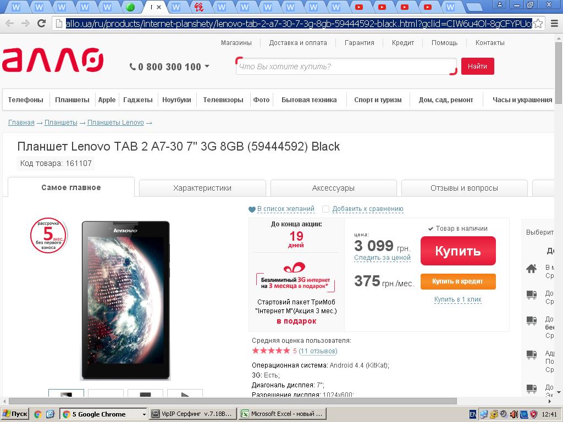Open VipIP Серфинг taskbar window

click(193, 414)
